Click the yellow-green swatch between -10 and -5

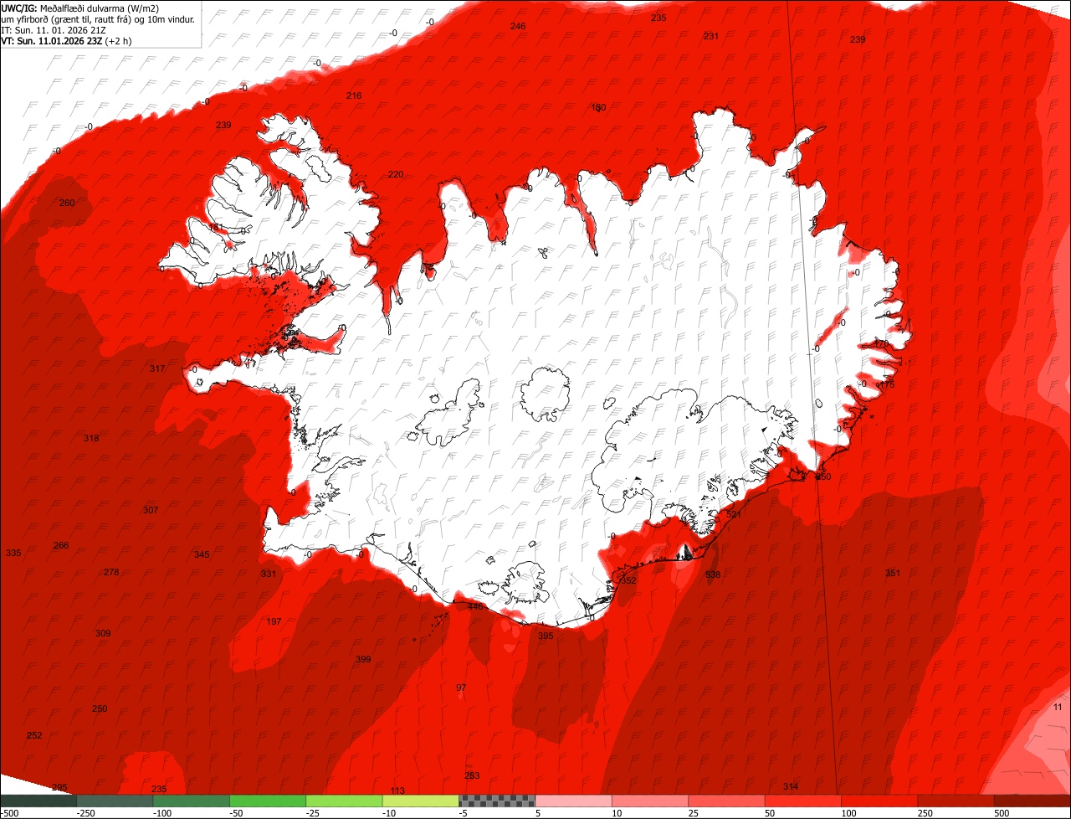[x=421, y=801]
